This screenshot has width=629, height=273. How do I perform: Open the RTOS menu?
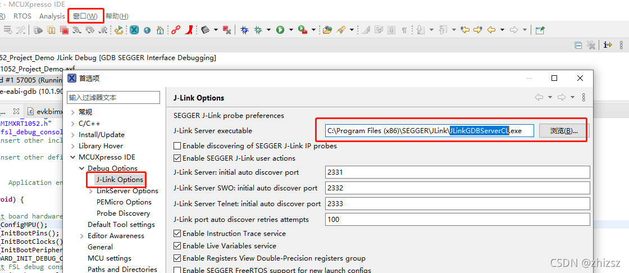pos(22,16)
